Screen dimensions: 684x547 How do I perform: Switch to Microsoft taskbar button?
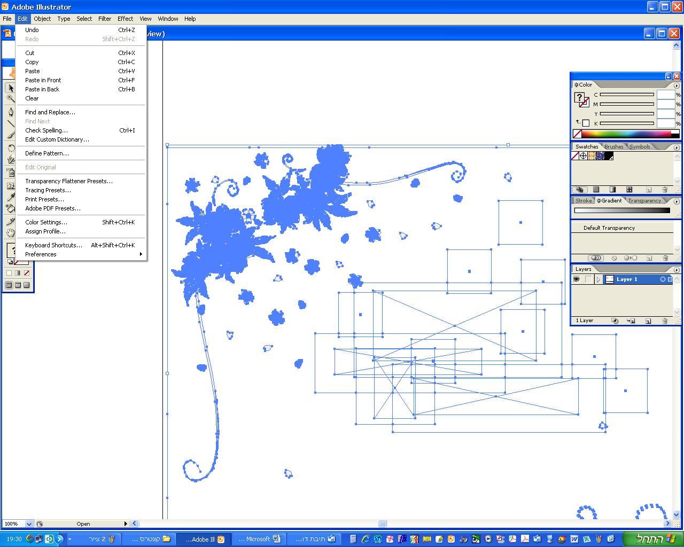259,539
